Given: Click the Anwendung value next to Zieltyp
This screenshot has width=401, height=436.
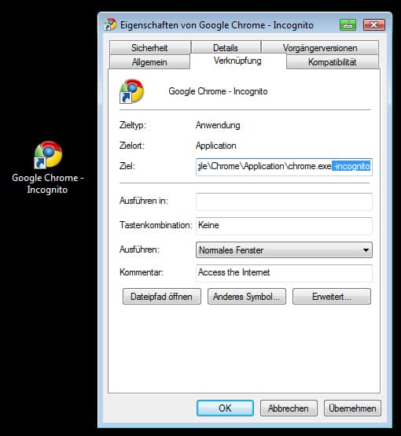Looking at the screenshot, I should tap(218, 125).
